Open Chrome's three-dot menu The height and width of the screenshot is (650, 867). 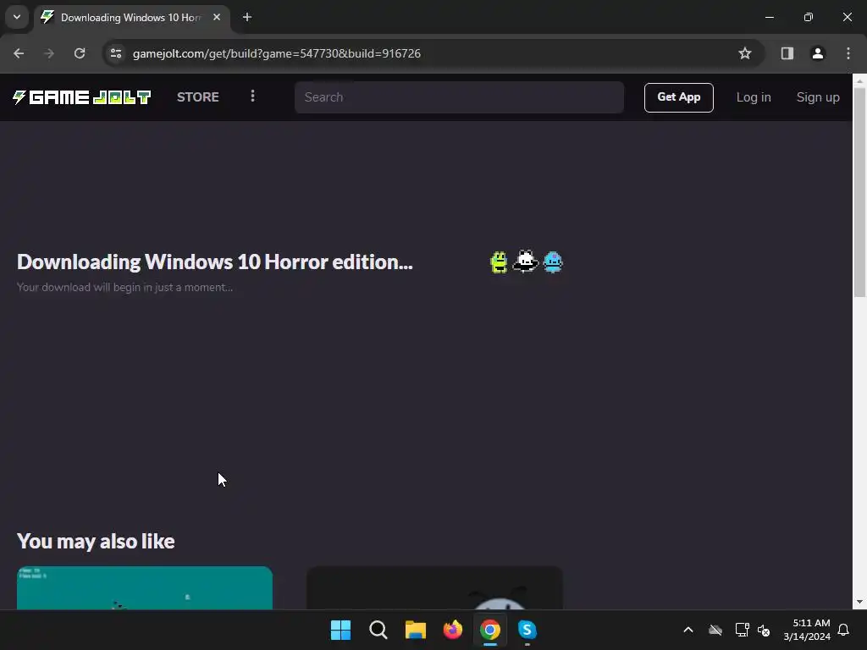(x=848, y=53)
